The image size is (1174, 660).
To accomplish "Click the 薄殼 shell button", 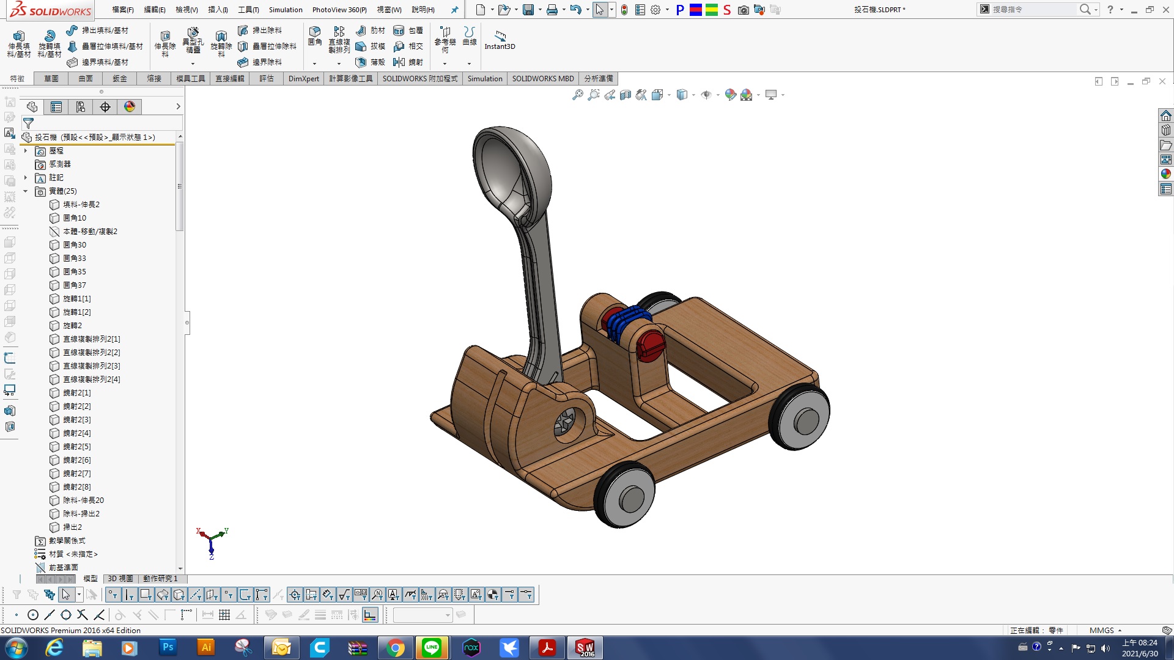I will (370, 62).
